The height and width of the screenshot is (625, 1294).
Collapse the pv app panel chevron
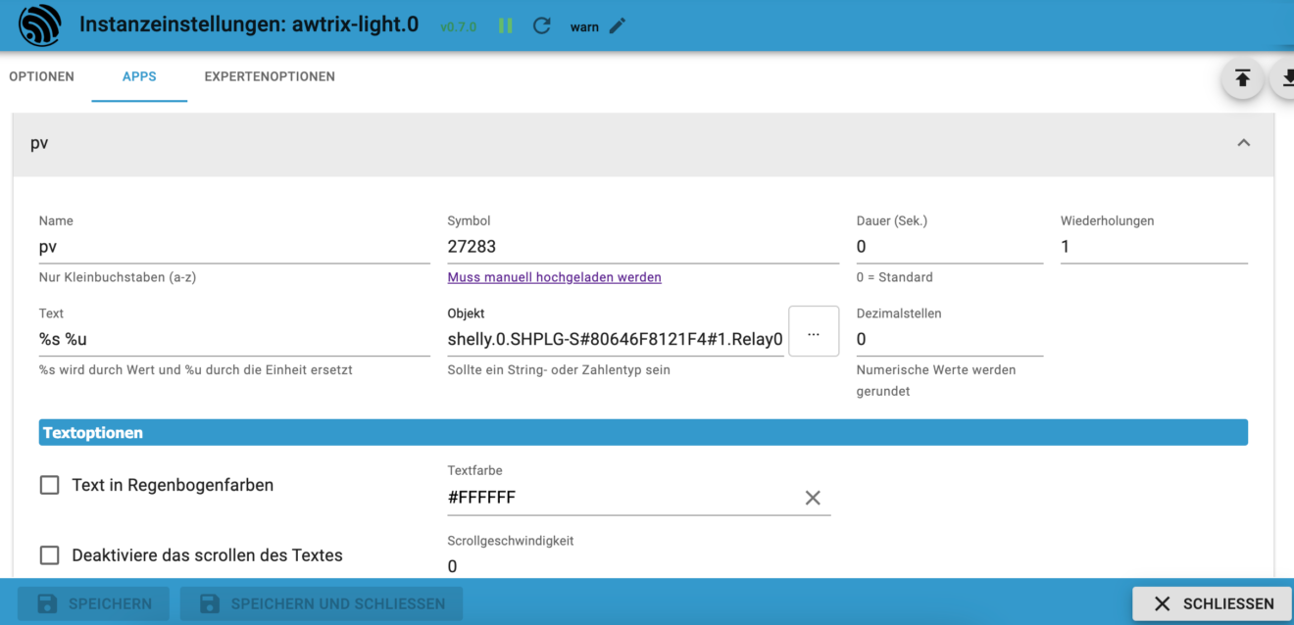click(1243, 143)
